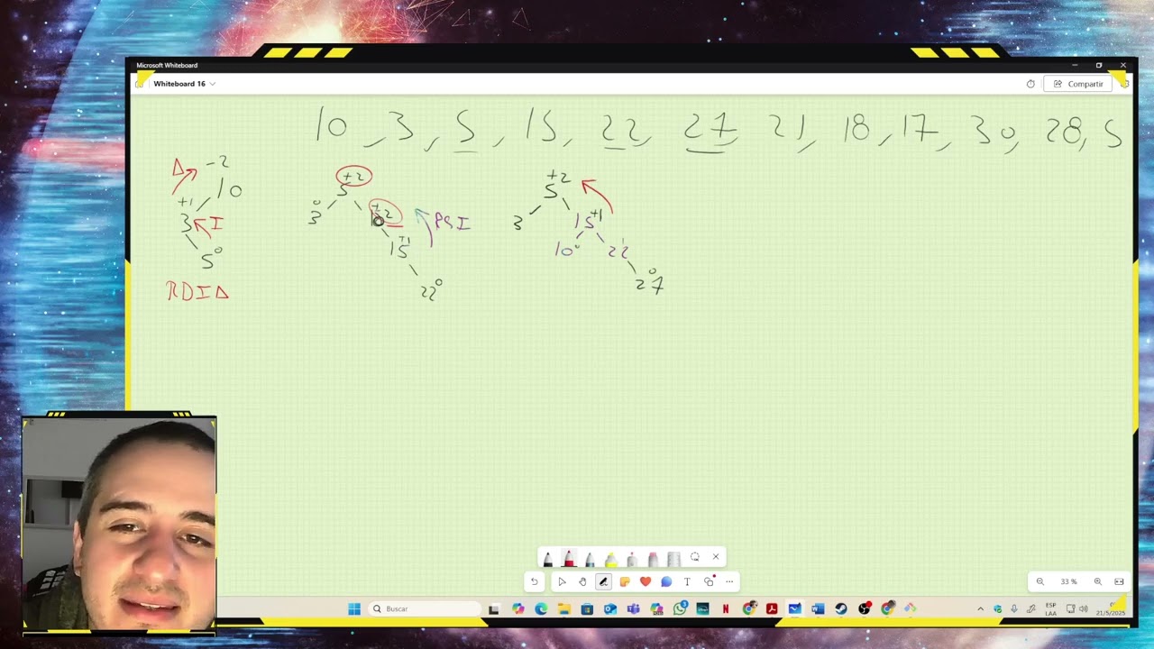Open Netflix from the taskbar
Screen dimensions: 1154x649
[726, 609]
